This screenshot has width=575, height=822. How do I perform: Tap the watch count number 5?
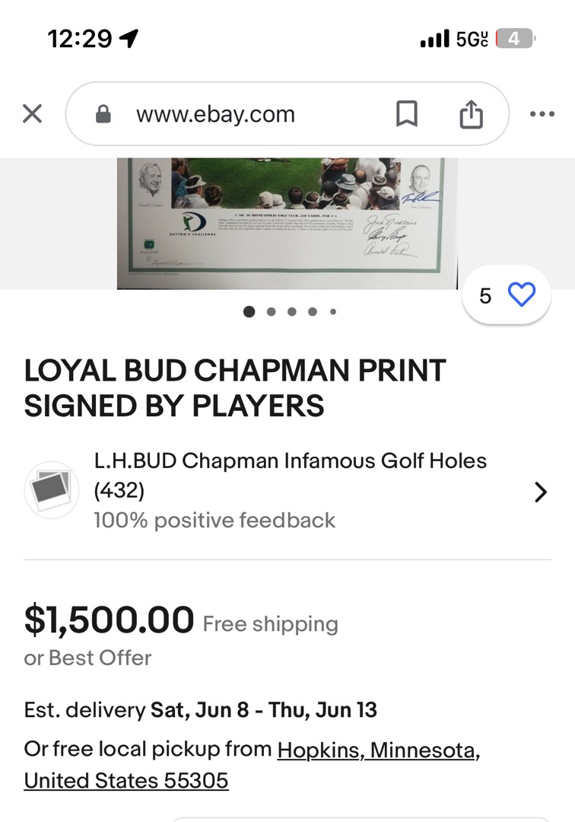click(485, 295)
